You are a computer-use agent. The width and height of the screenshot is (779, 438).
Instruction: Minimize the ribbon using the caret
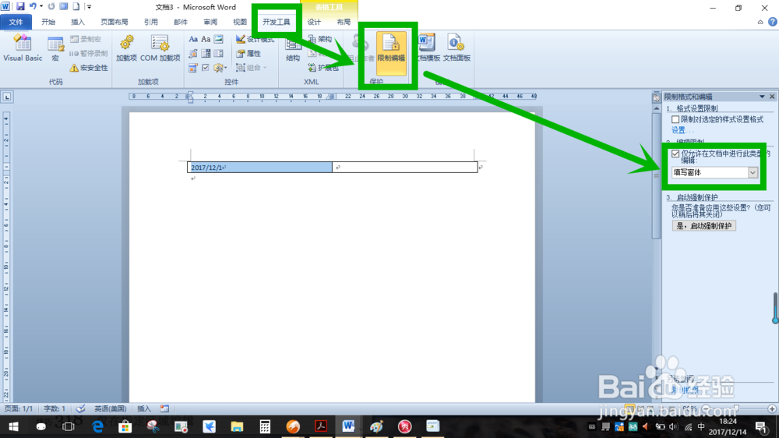(760, 22)
